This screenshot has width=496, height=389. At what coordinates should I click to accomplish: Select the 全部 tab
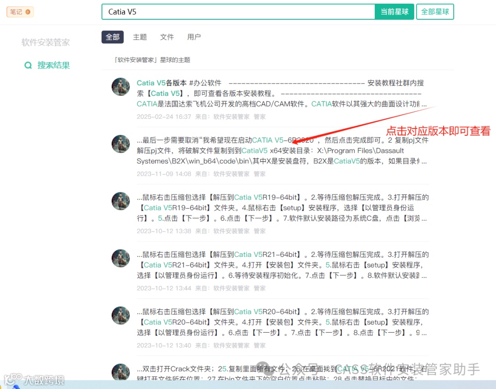(113, 37)
